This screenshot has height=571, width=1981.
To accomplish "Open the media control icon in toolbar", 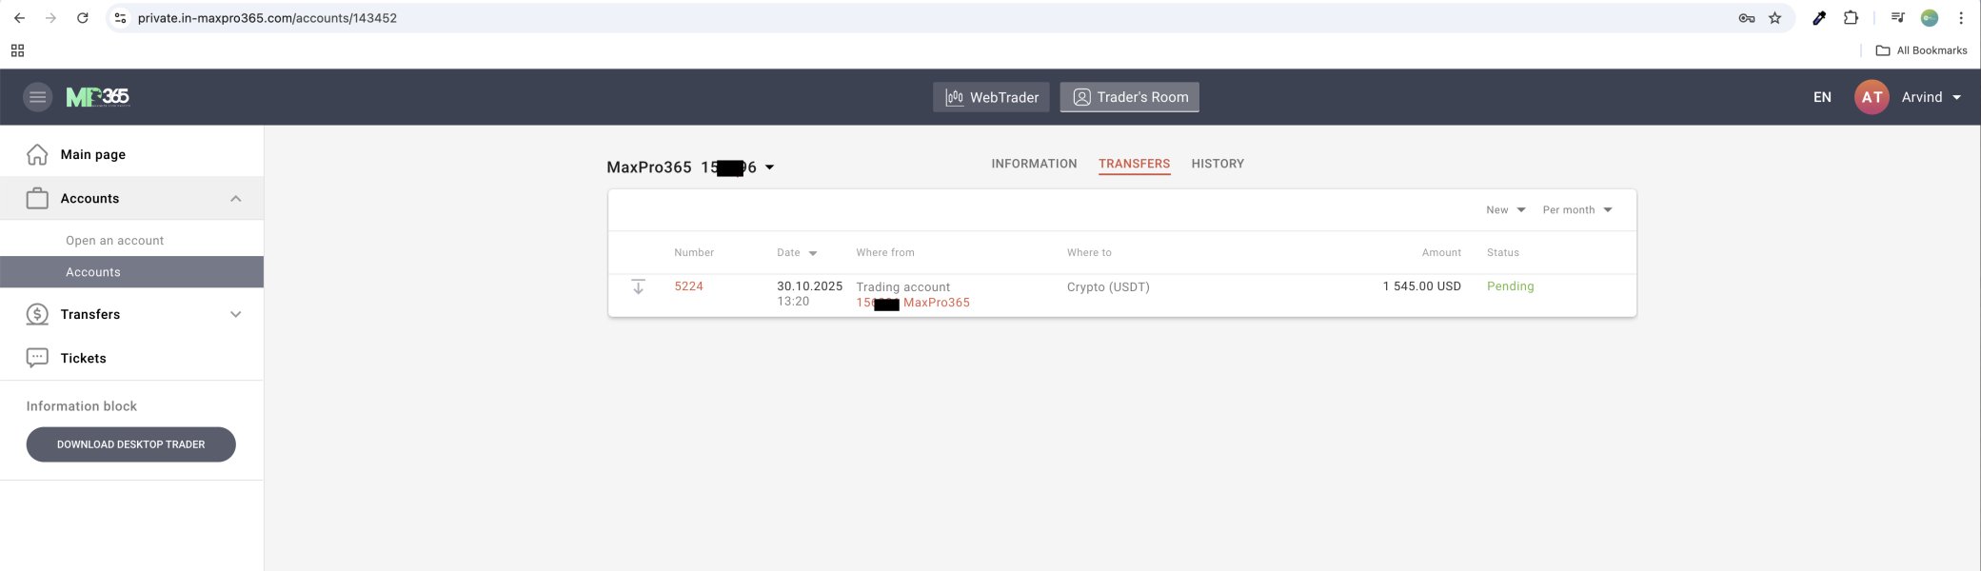I will click(1897, 18).
